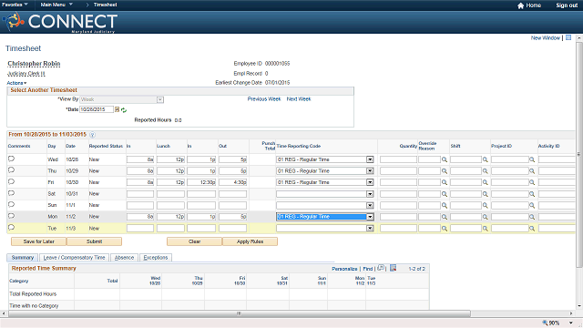Open Time Reporting Code dropdown for Mon 11/2
This screenshot has height=328, width=583.
click(370, 217)
